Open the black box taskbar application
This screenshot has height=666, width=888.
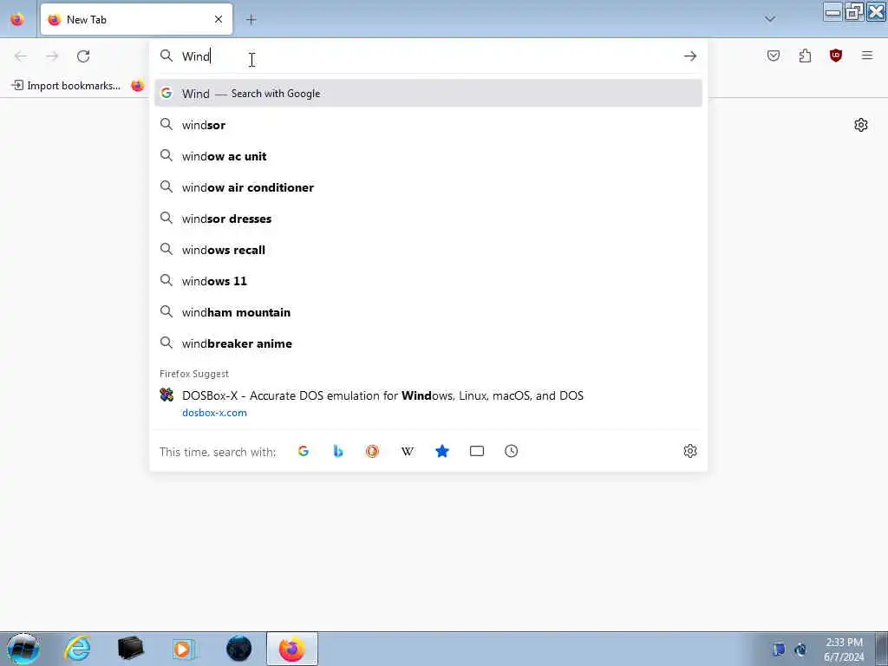[x=131, y=649]
